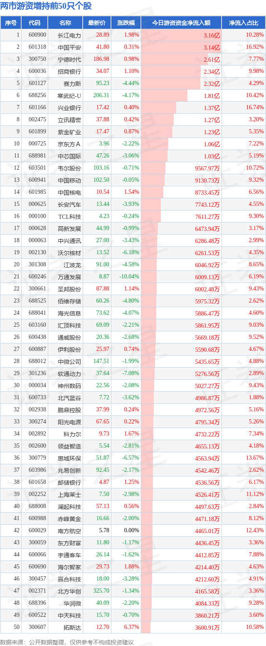The height and width of the screenshot is (646, 266).
Task: Select stock name 中兴通讯
Action: coord(70,241)
